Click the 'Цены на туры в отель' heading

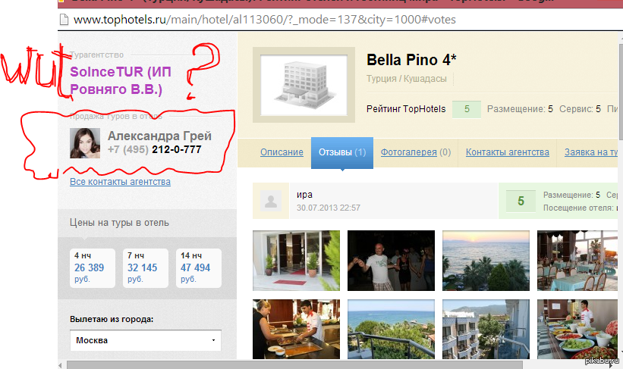click(x=119, y=223)
